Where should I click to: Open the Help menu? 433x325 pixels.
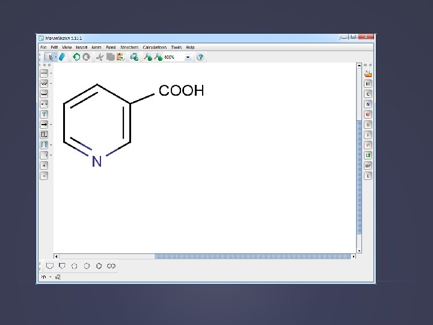click(190, 48)
